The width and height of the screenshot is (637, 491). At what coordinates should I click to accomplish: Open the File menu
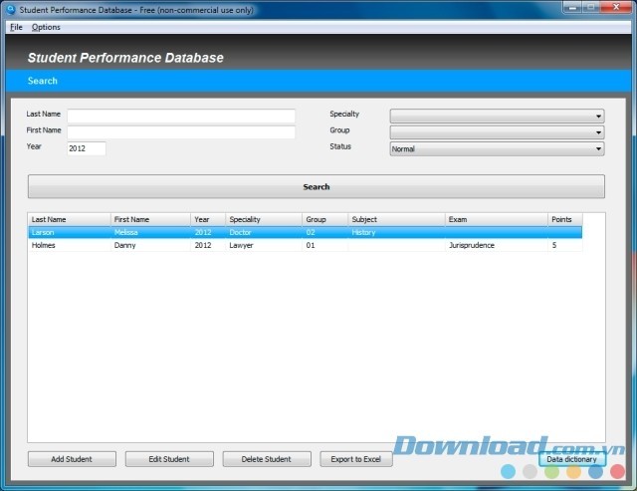click(x=15, y=27)
